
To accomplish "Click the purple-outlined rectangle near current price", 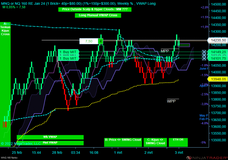I will pyautogui.click(x=184, y=45).
